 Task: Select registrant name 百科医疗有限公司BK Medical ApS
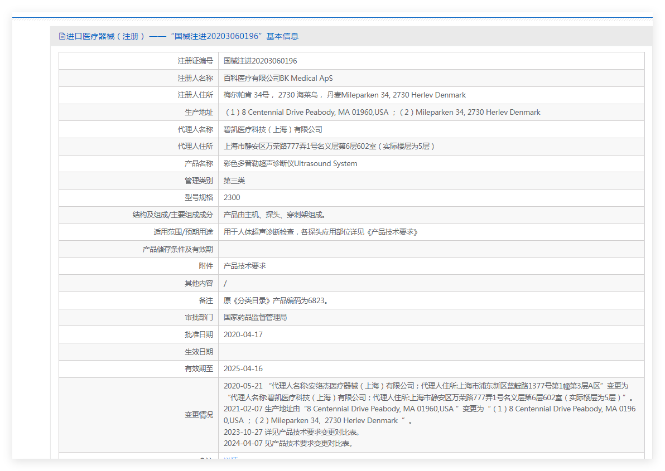(278, 78)
